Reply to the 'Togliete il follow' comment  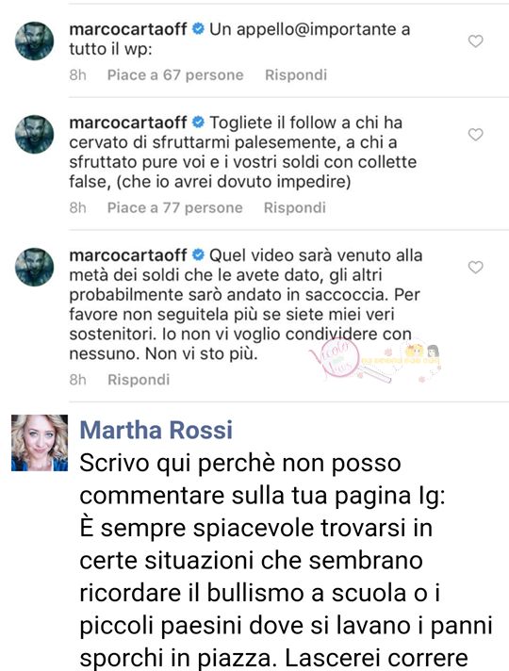pyautogui.click(x=294, y=207)
